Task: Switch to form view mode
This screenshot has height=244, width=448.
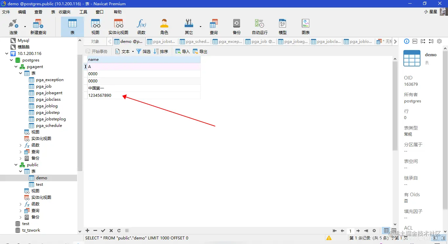Action: [x=394, y=231]
